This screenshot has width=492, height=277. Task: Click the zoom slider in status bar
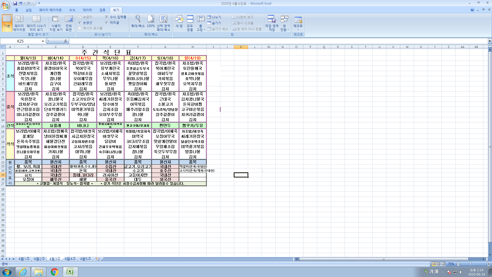pyautogui.click(x=470, y=264)
